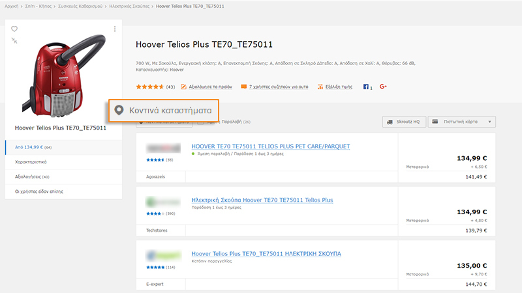Share product on Google Plus

coord(383,87)
